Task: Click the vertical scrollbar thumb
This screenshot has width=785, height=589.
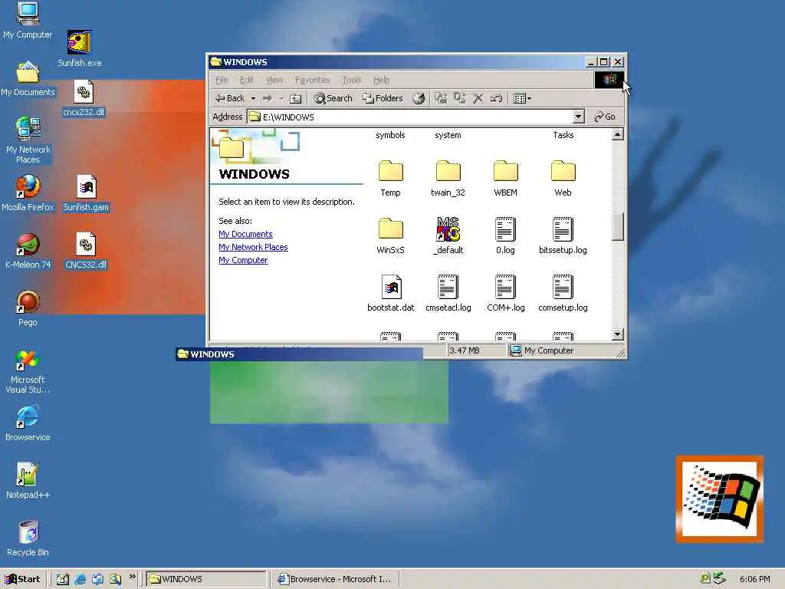Action: coord(618,227)
